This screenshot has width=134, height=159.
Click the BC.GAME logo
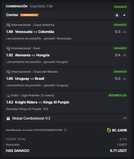click(x=117, y=130)
